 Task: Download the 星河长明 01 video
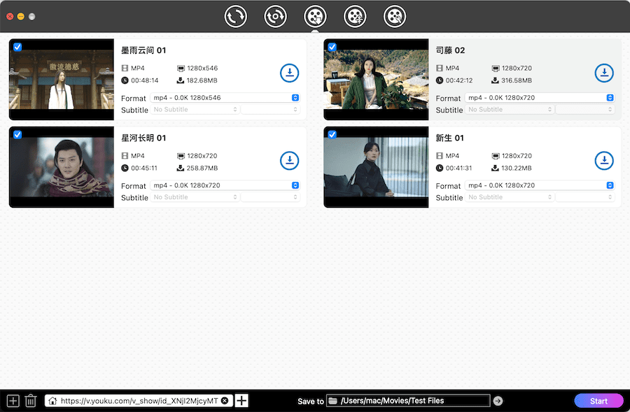289,161
